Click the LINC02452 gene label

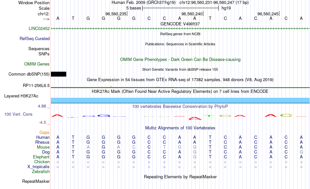click(39, 28)
